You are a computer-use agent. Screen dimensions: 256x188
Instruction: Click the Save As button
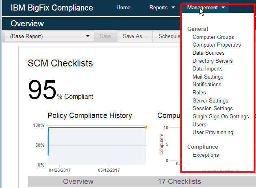point(135,36)
